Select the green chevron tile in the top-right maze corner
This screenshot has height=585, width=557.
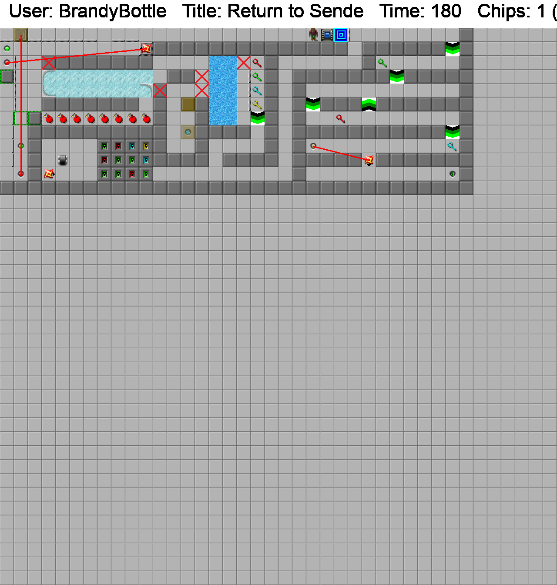tap(453, 49)
